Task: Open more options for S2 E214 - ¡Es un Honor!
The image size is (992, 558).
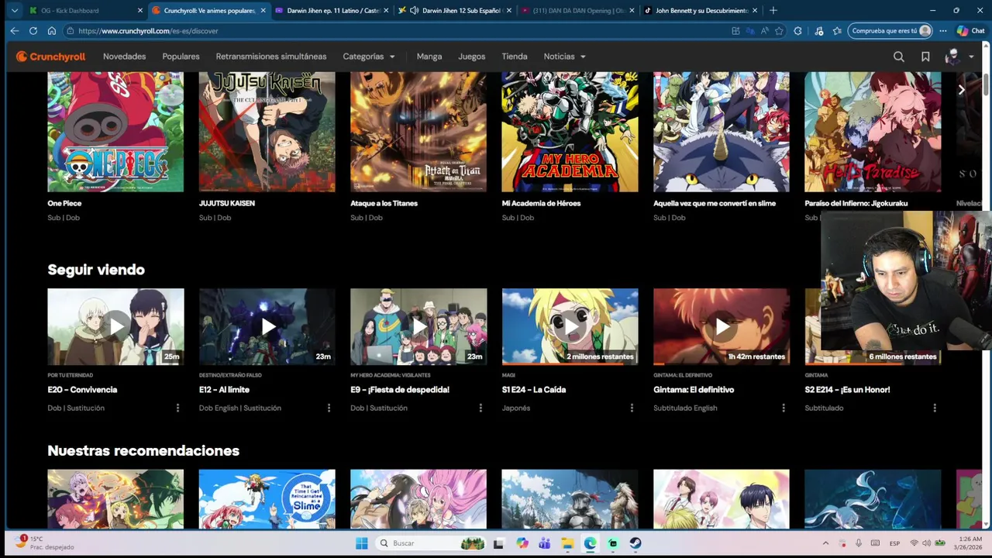Action: point(935,408)
